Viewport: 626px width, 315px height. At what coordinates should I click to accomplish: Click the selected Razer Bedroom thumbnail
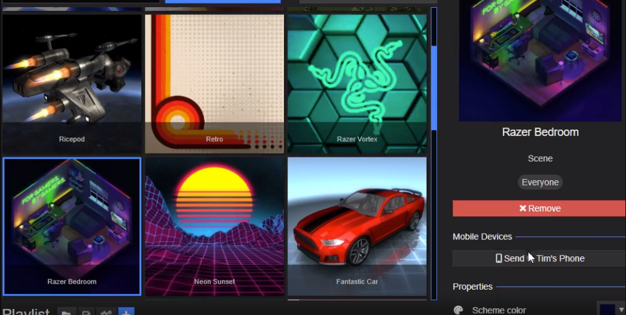point(72,221)
